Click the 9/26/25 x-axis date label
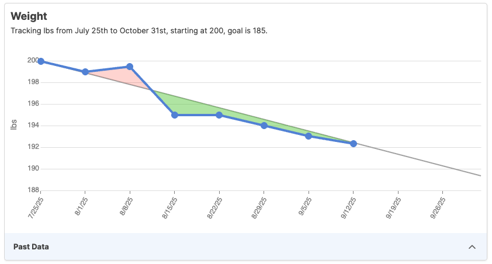This screenshot has width=492, height=264. tap(438, 207)
